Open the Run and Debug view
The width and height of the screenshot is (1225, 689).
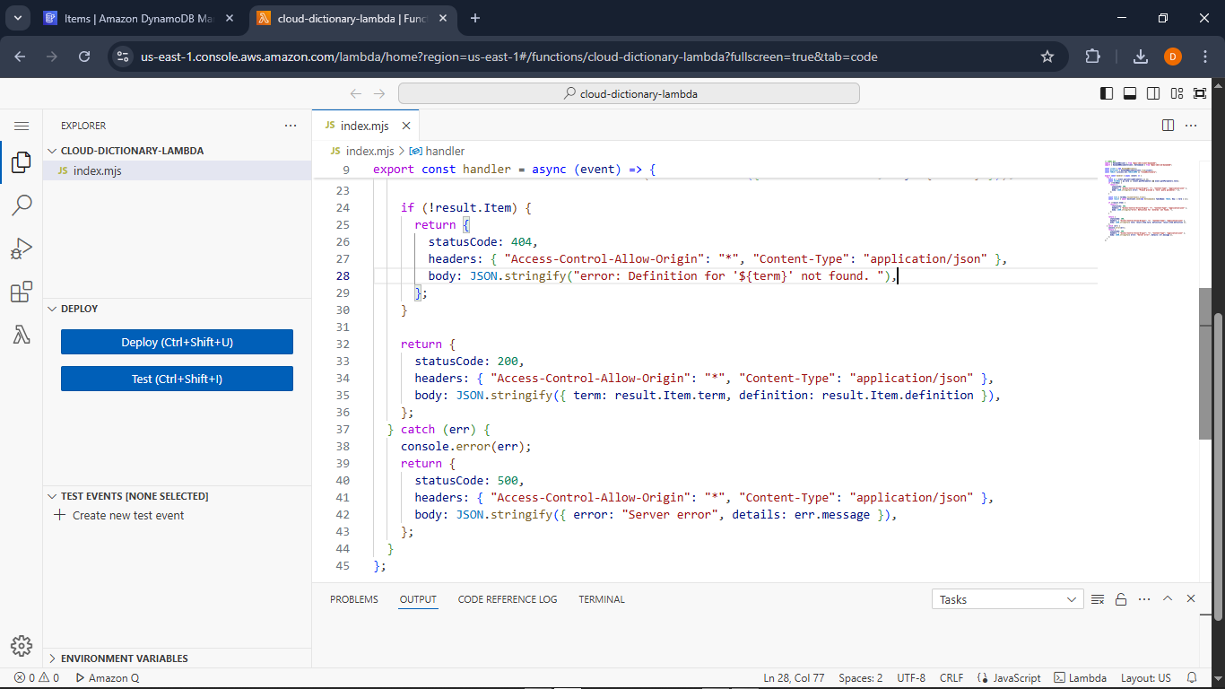[22, 249]
